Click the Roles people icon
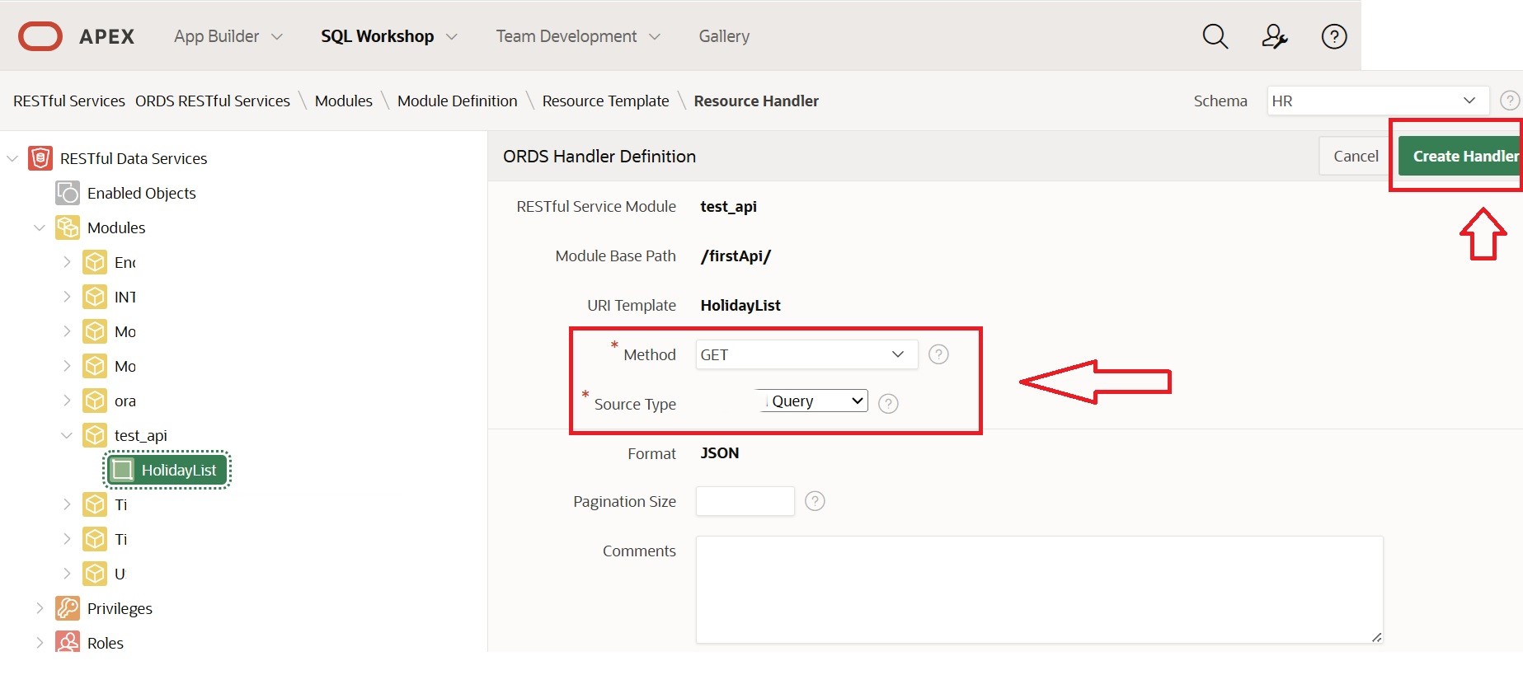The height and width of the screenshot is (675, 1523). pyautogui.click(x=68, y=642)
